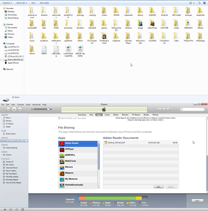Screen dimensions: 208x211
Task: Open the Little Photo folder
Action: click(152, 25)
